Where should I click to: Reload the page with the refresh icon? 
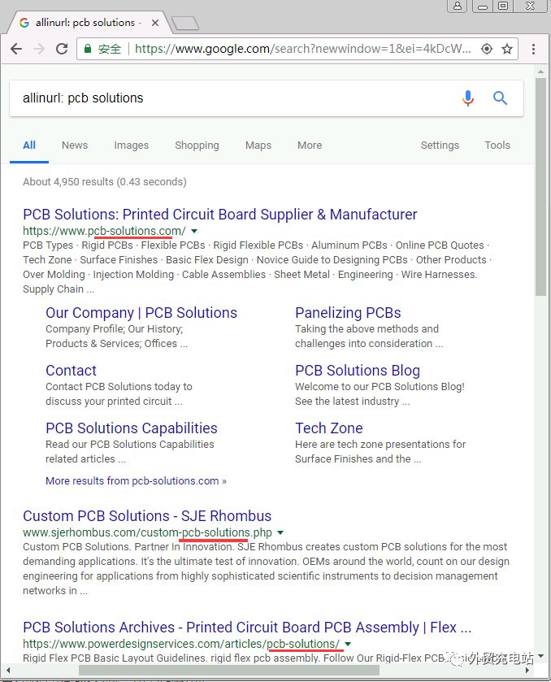click(62, 49)
